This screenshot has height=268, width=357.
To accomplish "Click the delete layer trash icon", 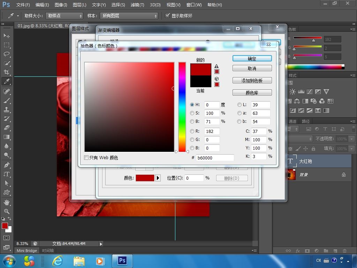I will pos(344,251).
